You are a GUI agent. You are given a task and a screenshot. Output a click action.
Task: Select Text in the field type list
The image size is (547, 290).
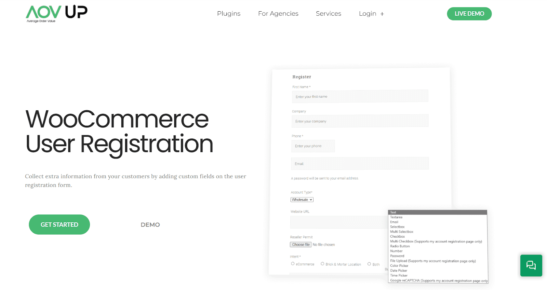(438, 212)
